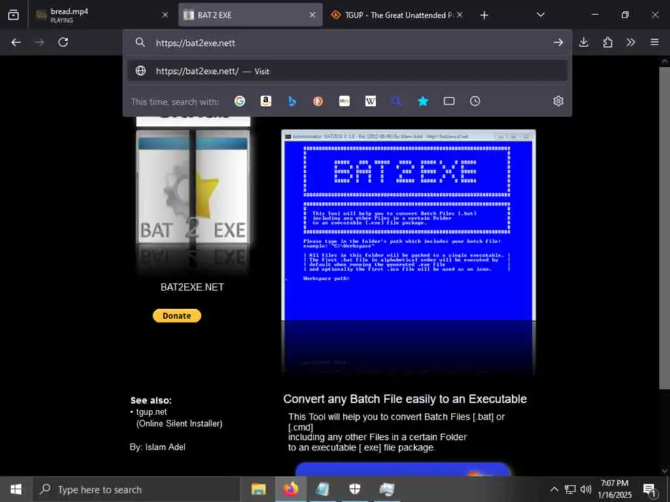Search with eBay this time
This screenshot has width=670, height=502.
pyautogui.click(x=344, y=101)
